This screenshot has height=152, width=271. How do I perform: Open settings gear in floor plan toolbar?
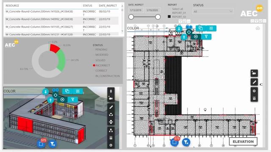tap(254, 91)
